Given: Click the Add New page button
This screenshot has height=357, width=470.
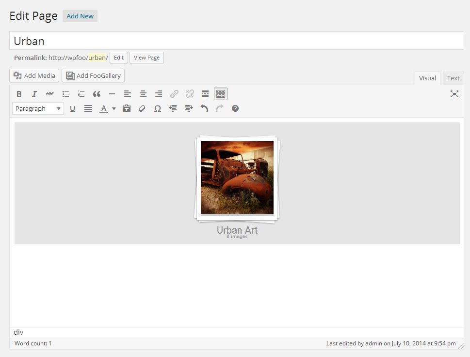Looking at the screenshot, I should [x=80, y=16].
